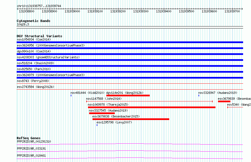
Task: Click ruler position 131939700
Action: (x=232, y=11)
